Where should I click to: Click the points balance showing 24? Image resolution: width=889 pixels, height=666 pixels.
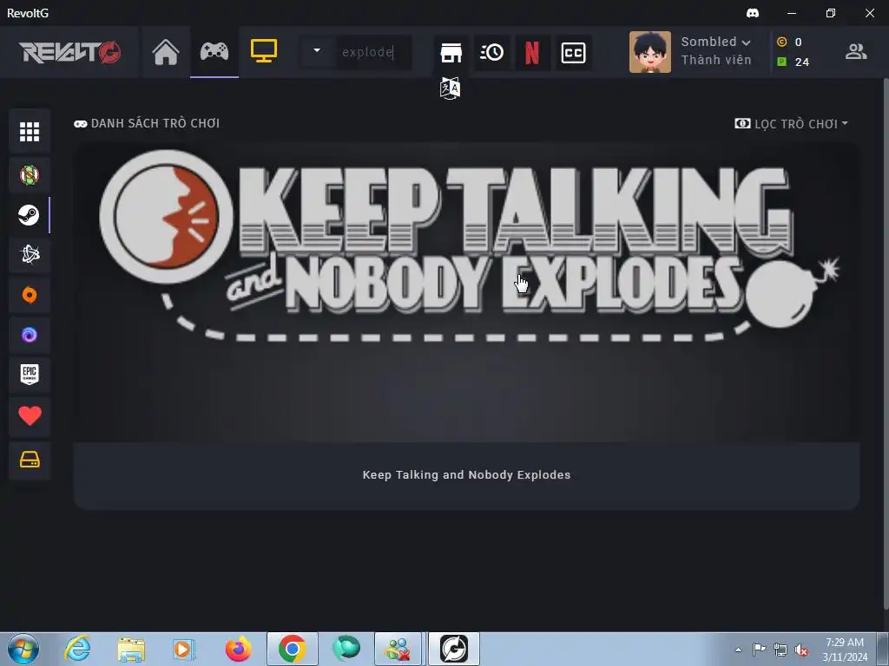click(x=794, y=62)
